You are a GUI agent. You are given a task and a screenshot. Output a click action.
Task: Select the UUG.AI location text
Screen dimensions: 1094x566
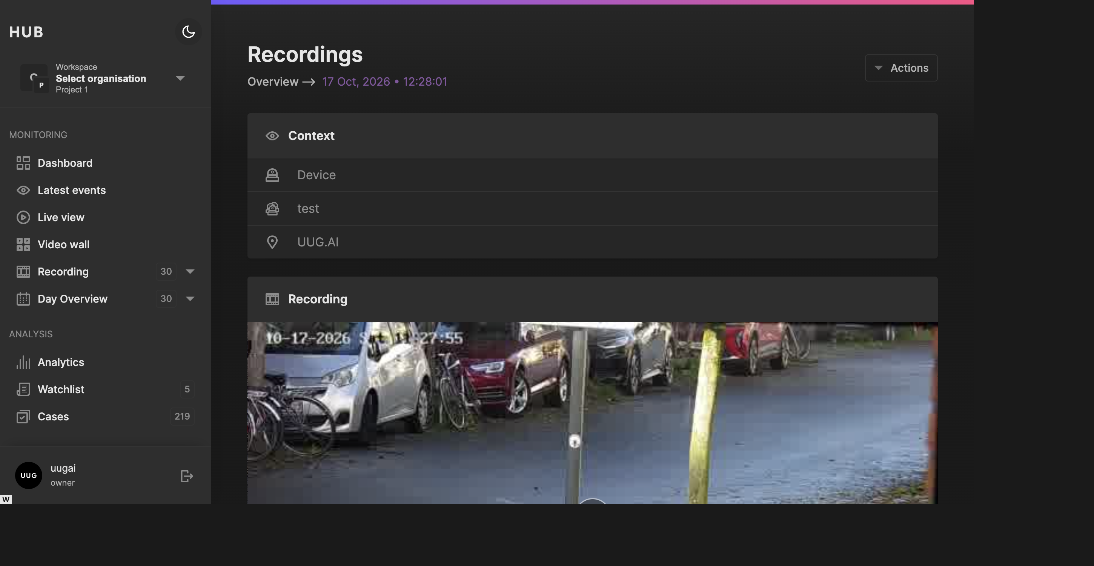[x=318, y=242]
